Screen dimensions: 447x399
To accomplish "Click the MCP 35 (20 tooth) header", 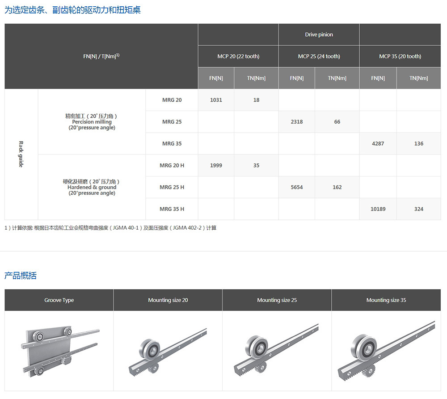I will tap(400, 56).
